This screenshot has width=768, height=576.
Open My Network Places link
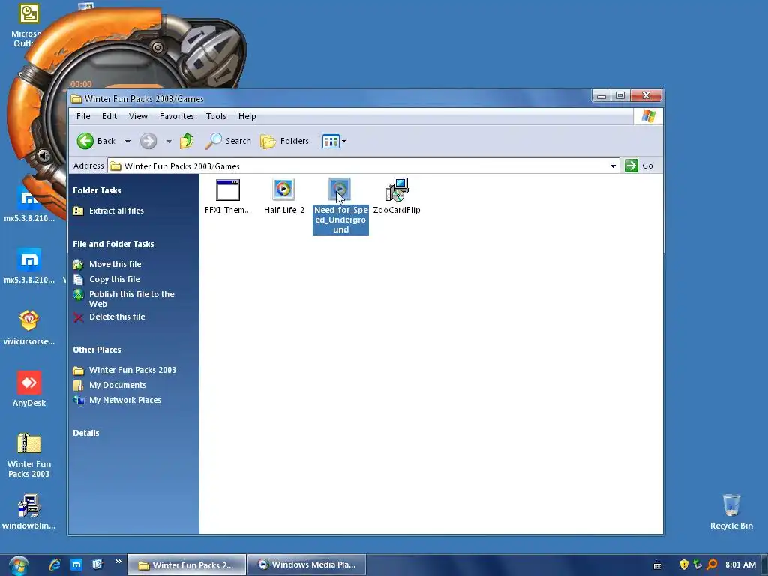pos(125,400)
